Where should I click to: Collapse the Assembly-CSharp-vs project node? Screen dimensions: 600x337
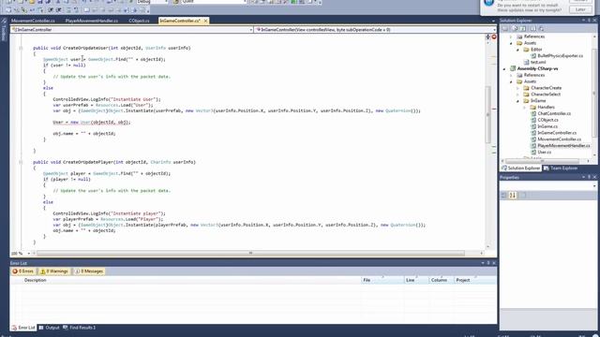pos(504,68)
